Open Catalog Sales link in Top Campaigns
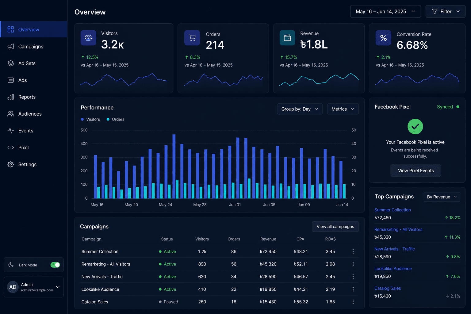471x314 pixels. point(388,288)
